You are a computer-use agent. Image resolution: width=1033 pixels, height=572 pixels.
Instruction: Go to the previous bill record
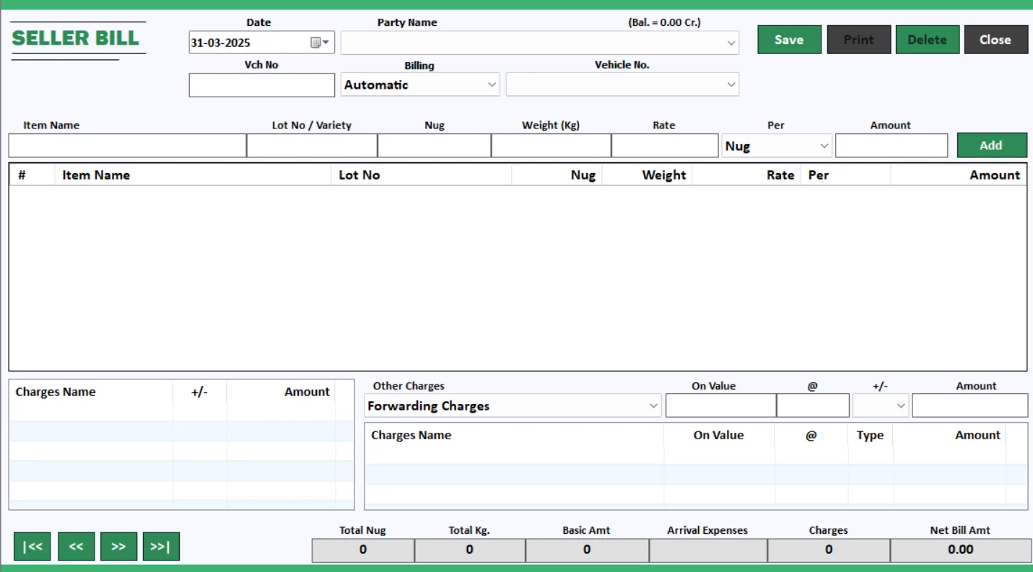(76, 547)
